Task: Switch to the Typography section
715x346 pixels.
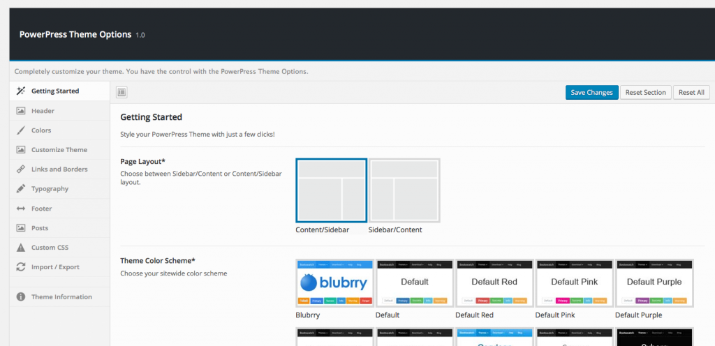Action: click(60, 188)
